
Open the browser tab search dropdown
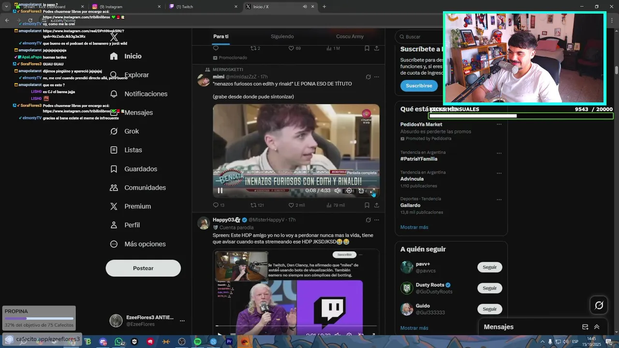[x=6, y=7]
